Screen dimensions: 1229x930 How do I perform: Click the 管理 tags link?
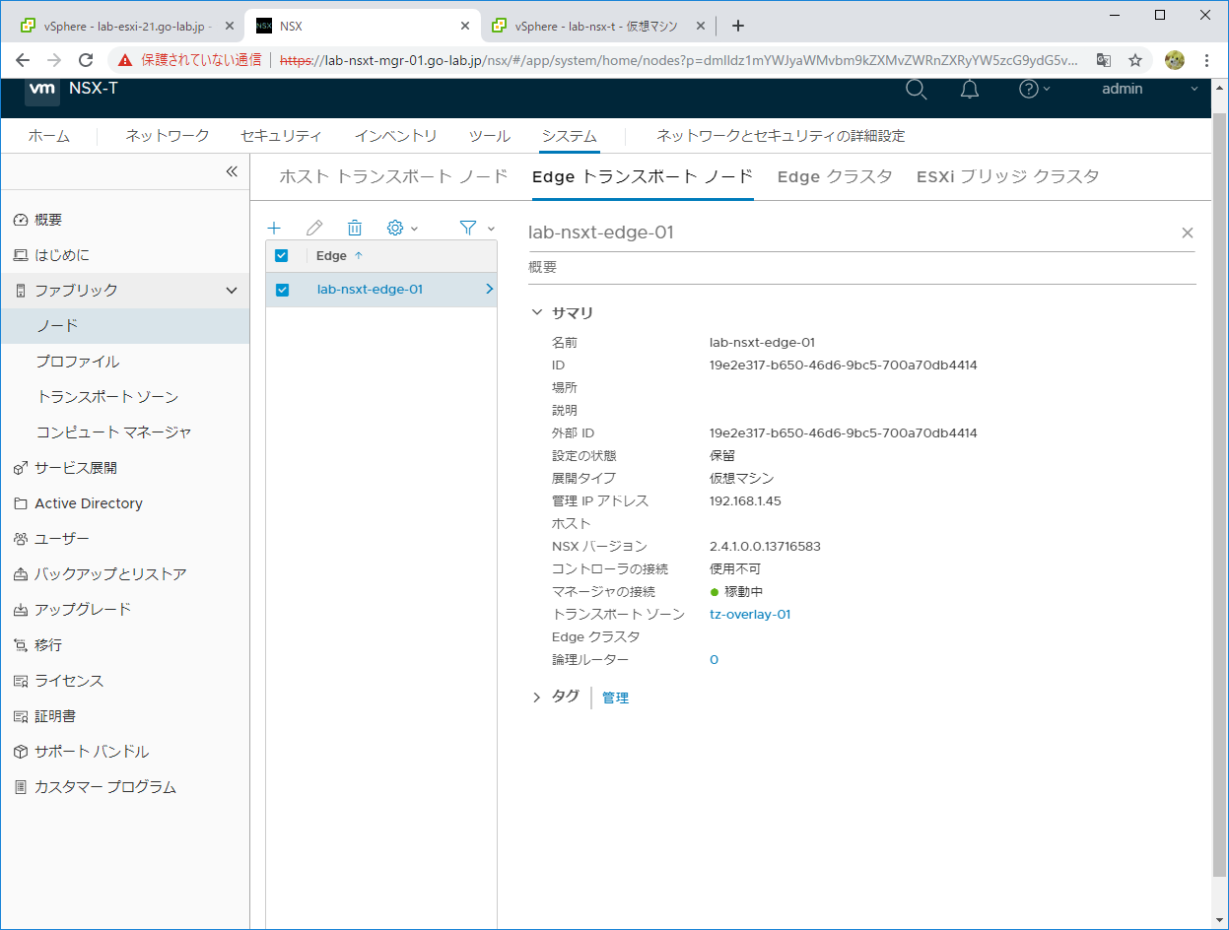(615, 697)
